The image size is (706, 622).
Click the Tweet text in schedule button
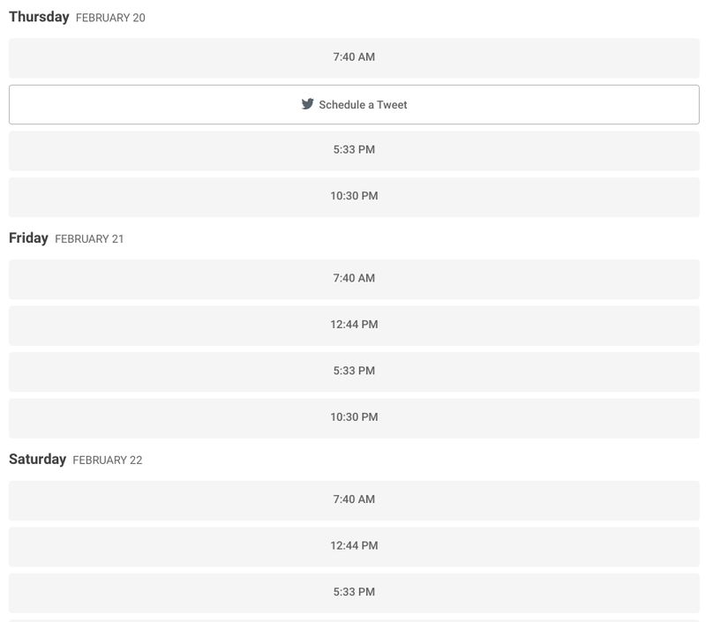(x=392, y=105)
